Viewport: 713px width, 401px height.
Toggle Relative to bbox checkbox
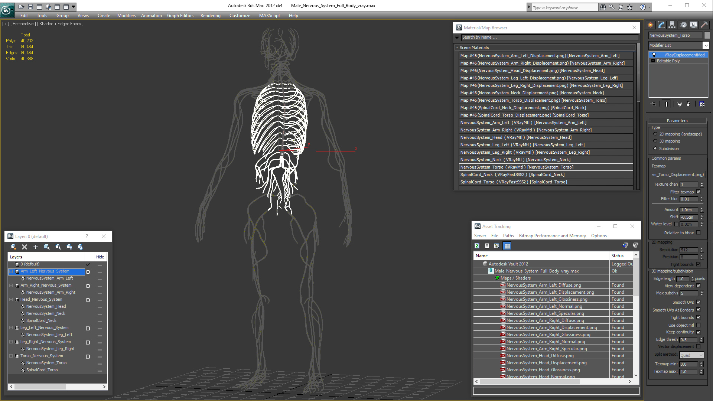click(699, 233)
